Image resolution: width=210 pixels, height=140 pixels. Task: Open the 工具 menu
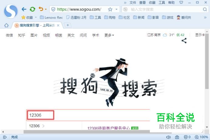click(162, 2)
